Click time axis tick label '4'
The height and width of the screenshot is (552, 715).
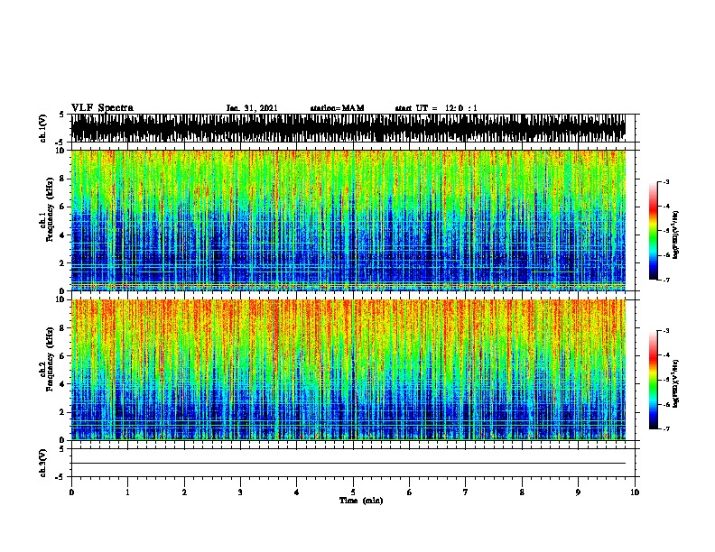pyautogui.click(x=297, y=492)
